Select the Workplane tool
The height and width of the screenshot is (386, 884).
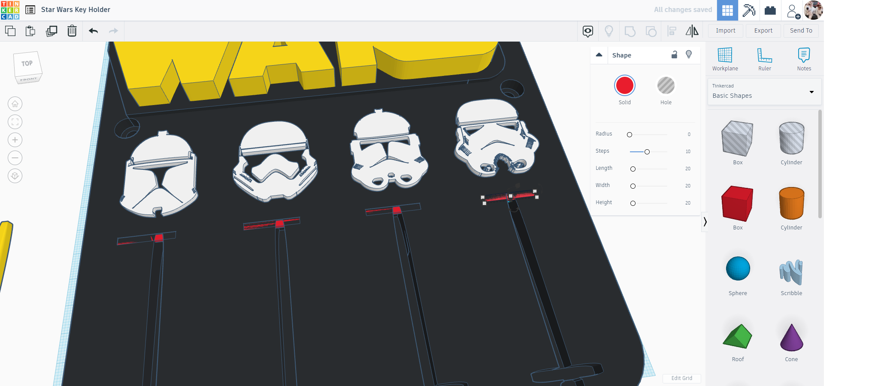click(725, 59)
